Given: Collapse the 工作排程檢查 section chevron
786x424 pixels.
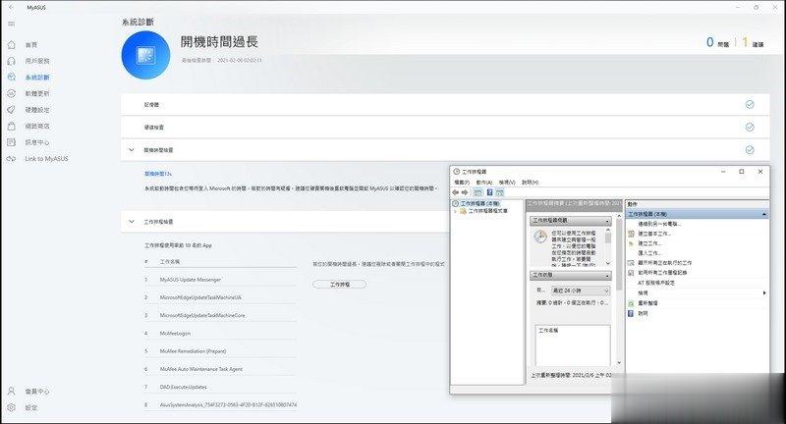Looking at the screenshot, I should [132, 221].
